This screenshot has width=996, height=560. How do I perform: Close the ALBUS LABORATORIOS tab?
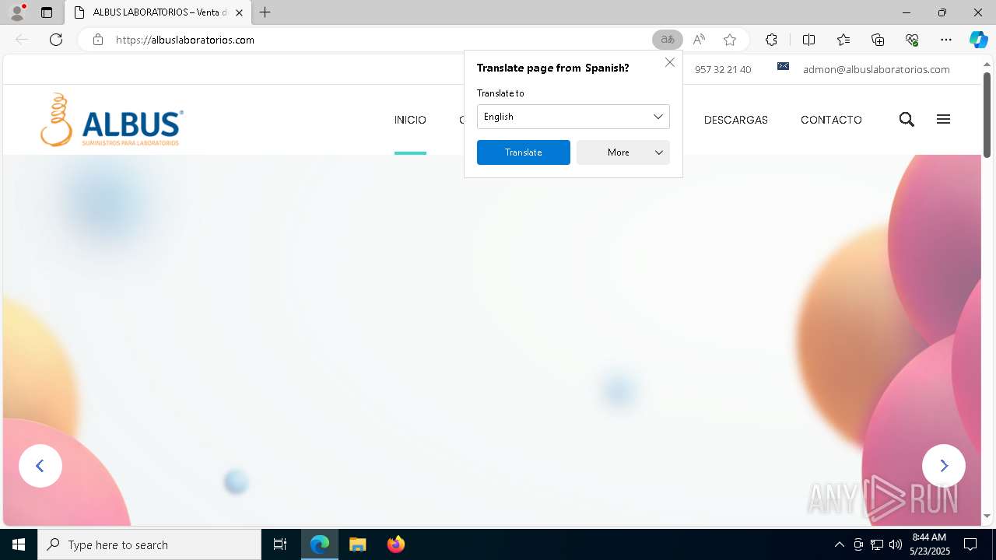239,12
